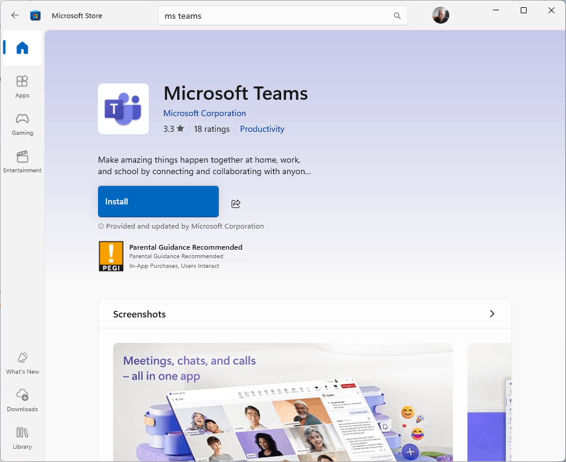Maximize the Microsoft Store window
Viewport: 566px width, 462px height.
[524, 10]
